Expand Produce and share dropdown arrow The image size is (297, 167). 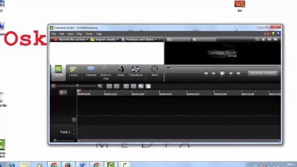[156, 39]
